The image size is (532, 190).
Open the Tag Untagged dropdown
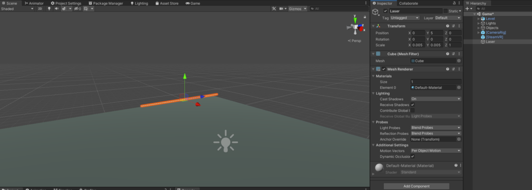pyautogui.click(x=405, y=18)
